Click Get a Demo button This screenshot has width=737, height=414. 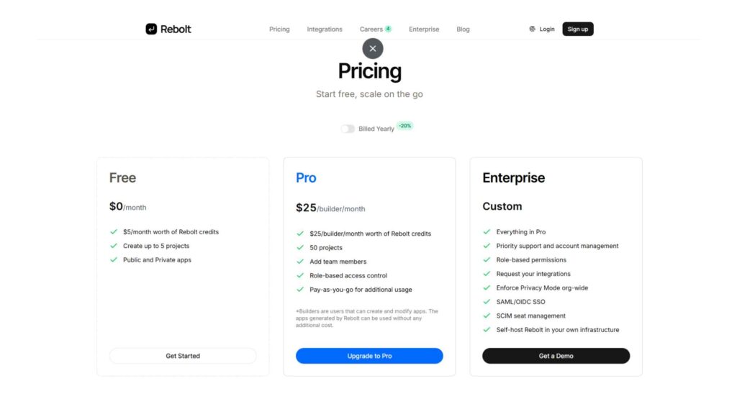pyautogui.click(x=556, y=356)
